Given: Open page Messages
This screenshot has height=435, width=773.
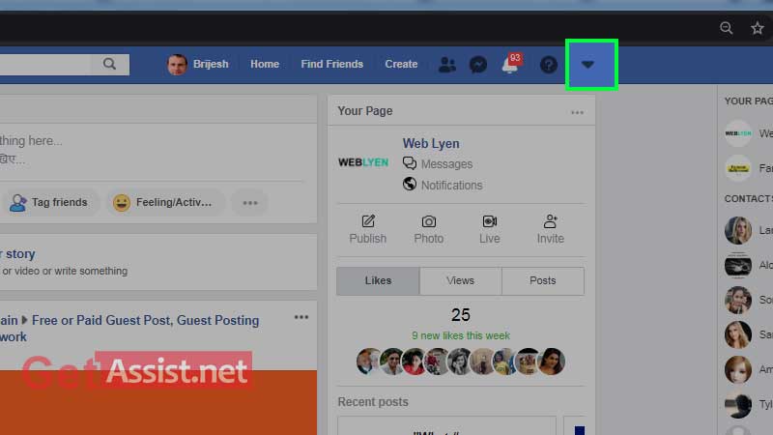Looking at the screenshot, I should point(438,163).
